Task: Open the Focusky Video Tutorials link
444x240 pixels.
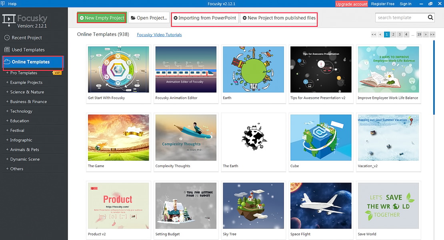Action: click(x=159, y=34)
